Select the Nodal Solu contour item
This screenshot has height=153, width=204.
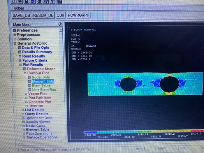tap(41, 77)
